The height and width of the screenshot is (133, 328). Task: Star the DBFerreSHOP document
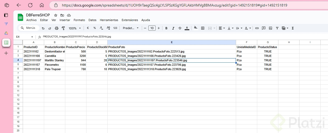point(56,15)
